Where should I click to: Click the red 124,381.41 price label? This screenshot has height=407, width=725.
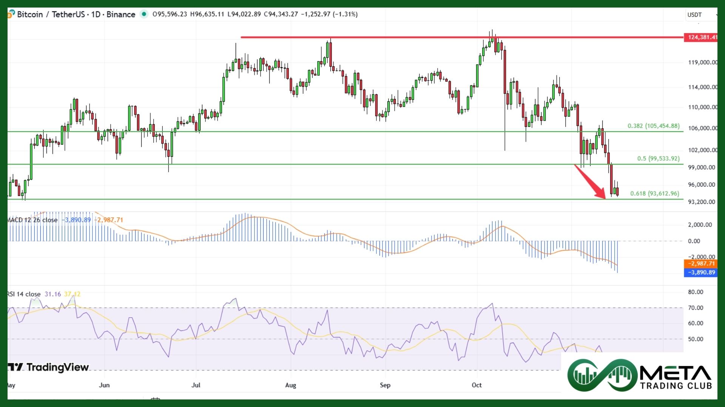(701, 37)
